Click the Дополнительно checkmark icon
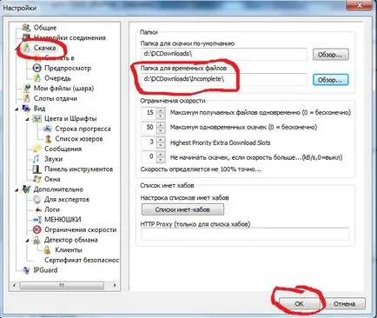Screen dimensions: 377x318 [x=26, y=189]
